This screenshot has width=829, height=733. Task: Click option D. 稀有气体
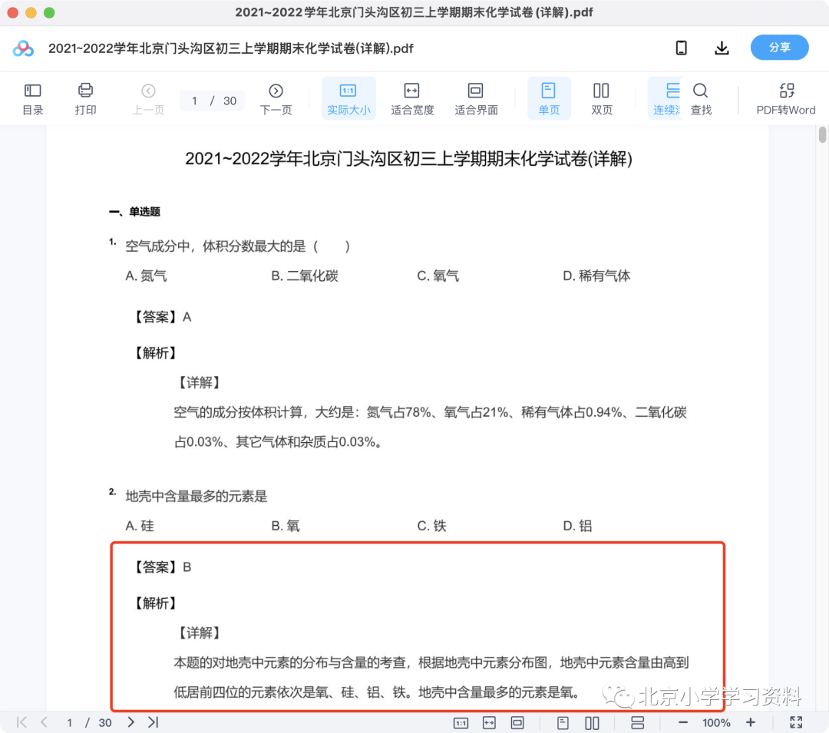point(596,276)
